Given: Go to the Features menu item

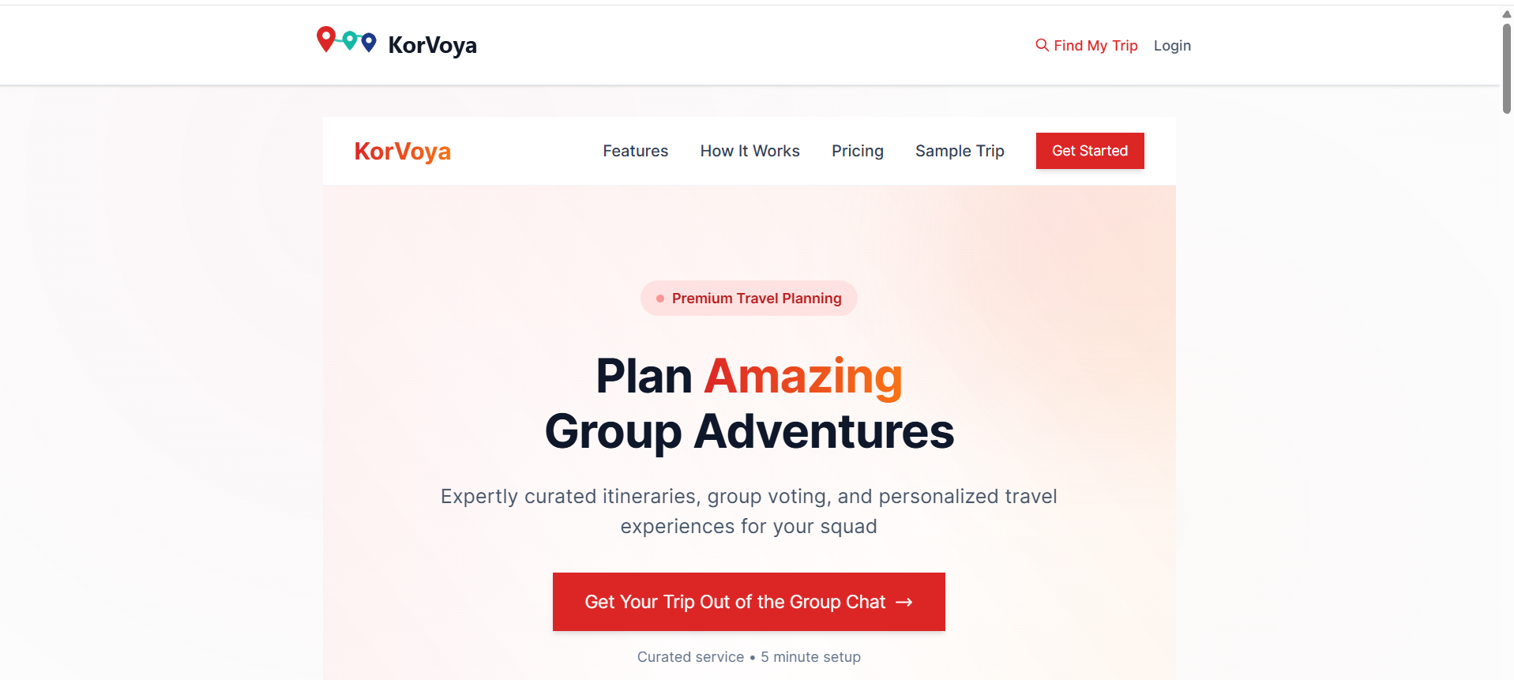Looking at the screenshot, I should coord(635,151).
